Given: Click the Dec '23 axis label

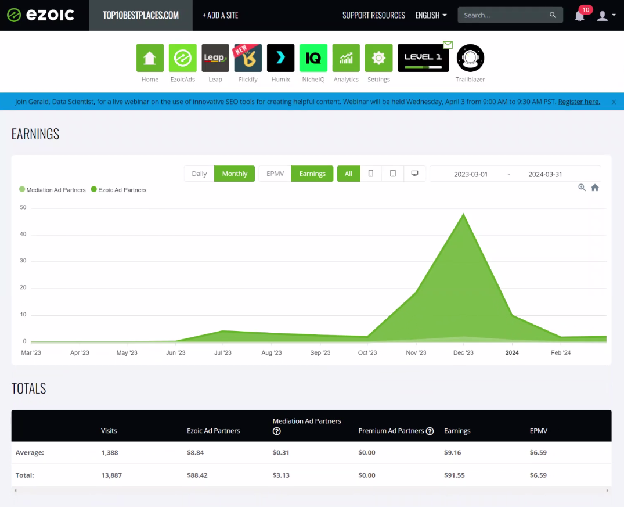Looking at the screenshot, I should pyautogui.click(x=463, y=353).
